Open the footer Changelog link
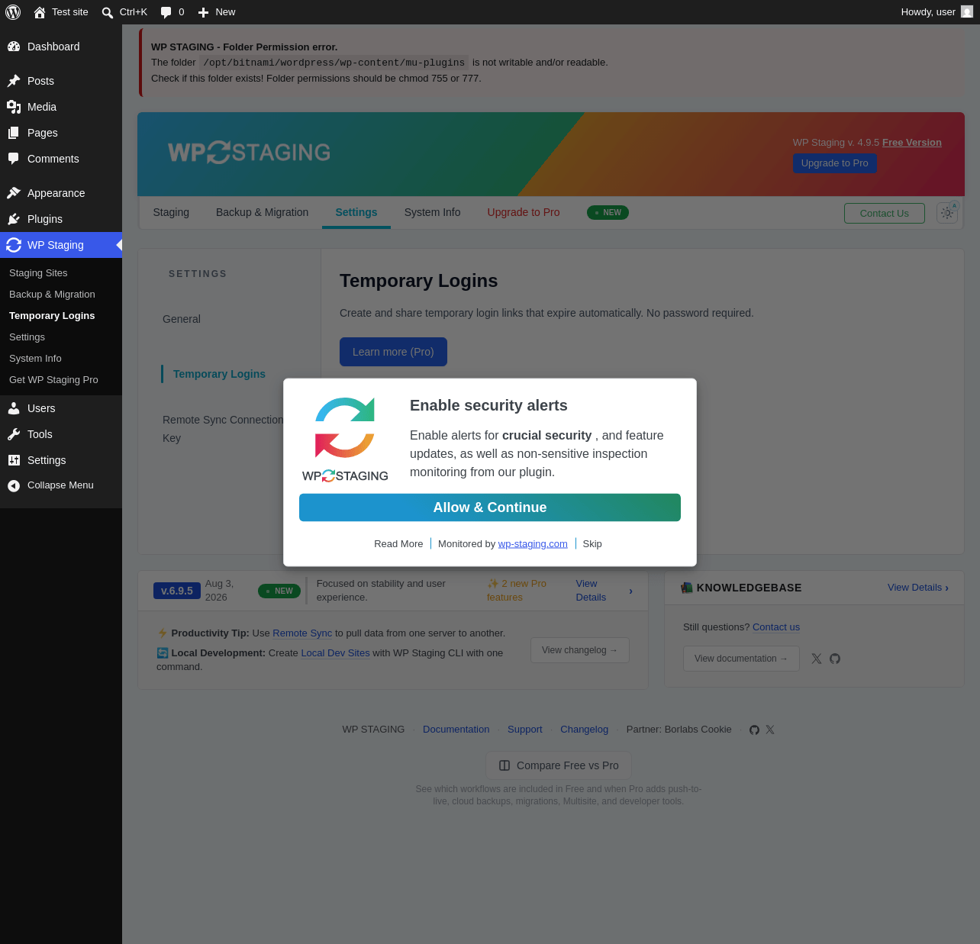This screenshot has height=944, width=980. (x=585, y=730)
